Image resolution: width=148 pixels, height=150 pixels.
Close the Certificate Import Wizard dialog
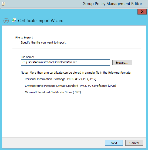tap(142, 12)
